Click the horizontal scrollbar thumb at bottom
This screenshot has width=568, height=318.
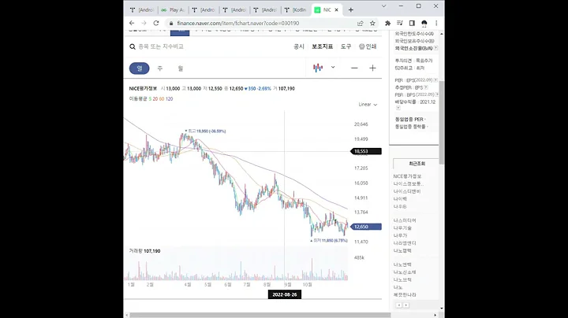point(260,315)
